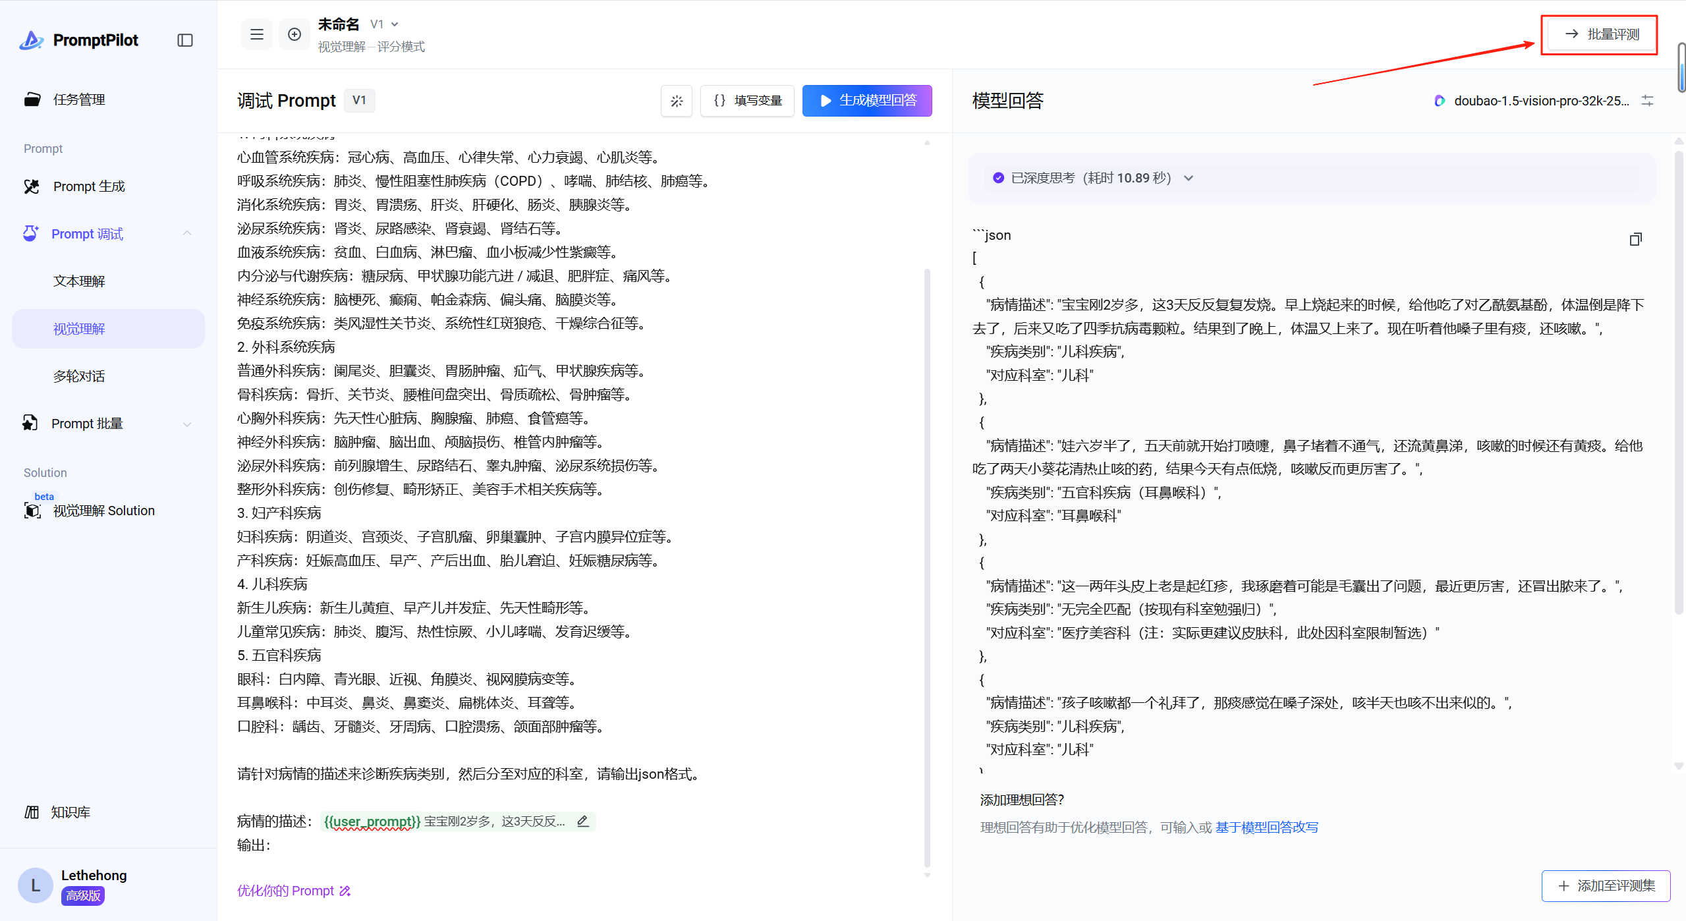The width and height of the screenshot is (1686, 921).
Task: Click 批量评测 button
Action: pyautogui.click(x=1601, y=34)
